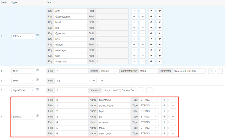Edit the table name input
This screenshot has height=138, width=225.
click(x=114, y=128)
